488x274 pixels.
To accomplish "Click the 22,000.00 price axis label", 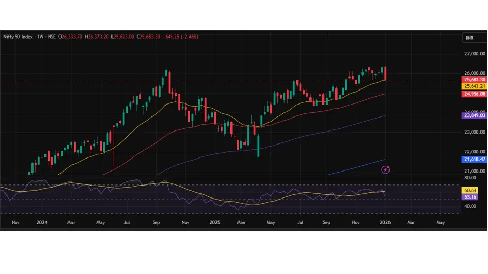I will pyautogui.click(x=475, y=152).
